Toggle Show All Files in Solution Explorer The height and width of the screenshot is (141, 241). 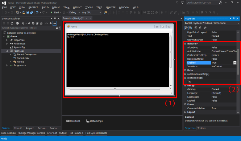(x=41, y=23)
